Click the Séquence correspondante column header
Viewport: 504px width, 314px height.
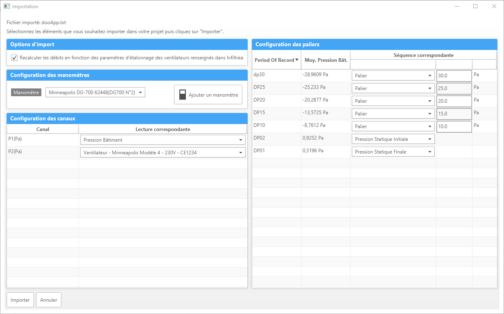[x=423, y=55]
